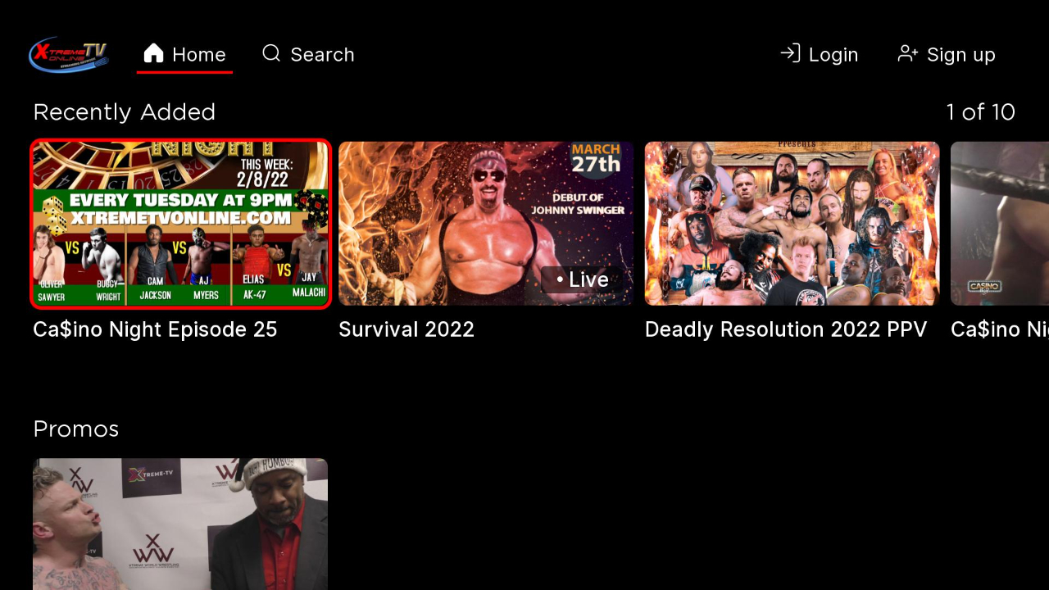Click the home icon next to Home
1049x590 pixels.
[x=154, y=53]
